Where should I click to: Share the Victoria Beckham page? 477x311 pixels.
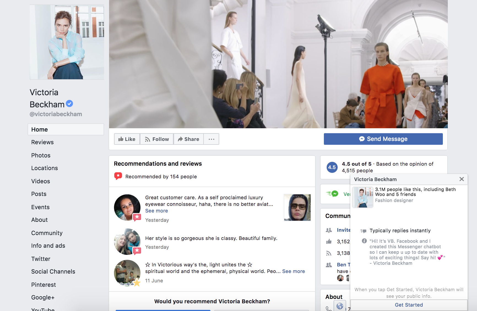click(188, 139)
